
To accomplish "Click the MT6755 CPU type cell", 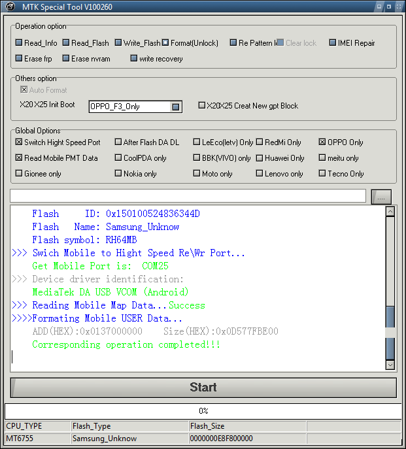I will click(x=37, y=439).
